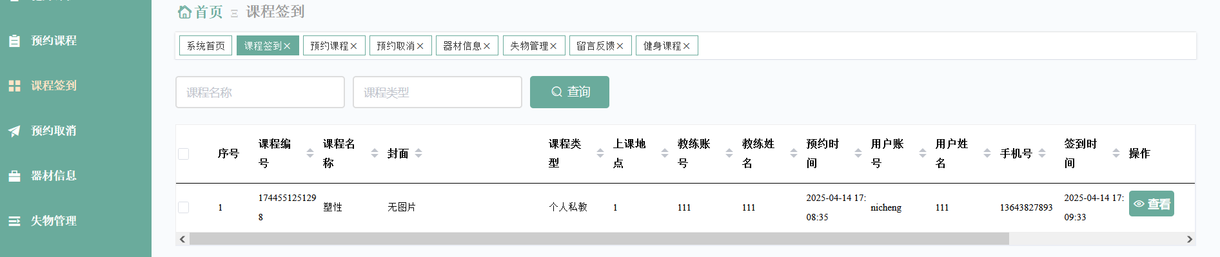Viewport: 1220px width, 257px height.
Task: Click the user account cell nicheng
Action: click(886, 207)
